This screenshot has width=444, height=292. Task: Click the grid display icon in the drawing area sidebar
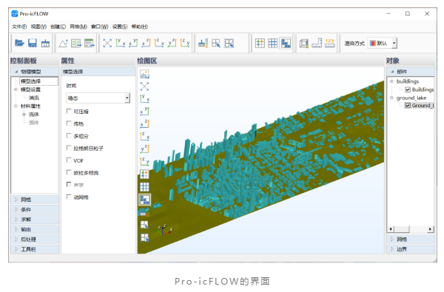click(x=144, y=187)
